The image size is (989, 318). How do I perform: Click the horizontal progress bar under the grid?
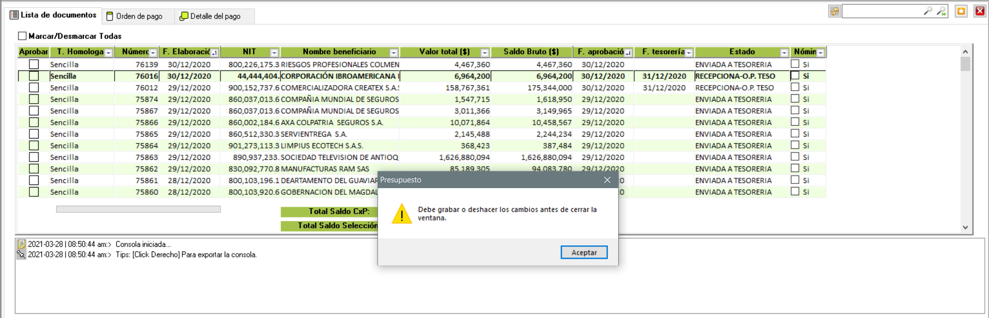(x=138, y=209)
